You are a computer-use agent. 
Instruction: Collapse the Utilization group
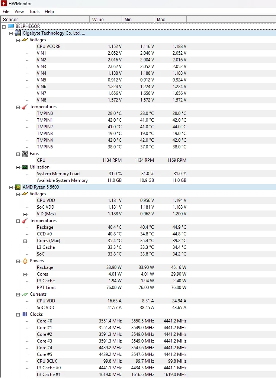18,167
